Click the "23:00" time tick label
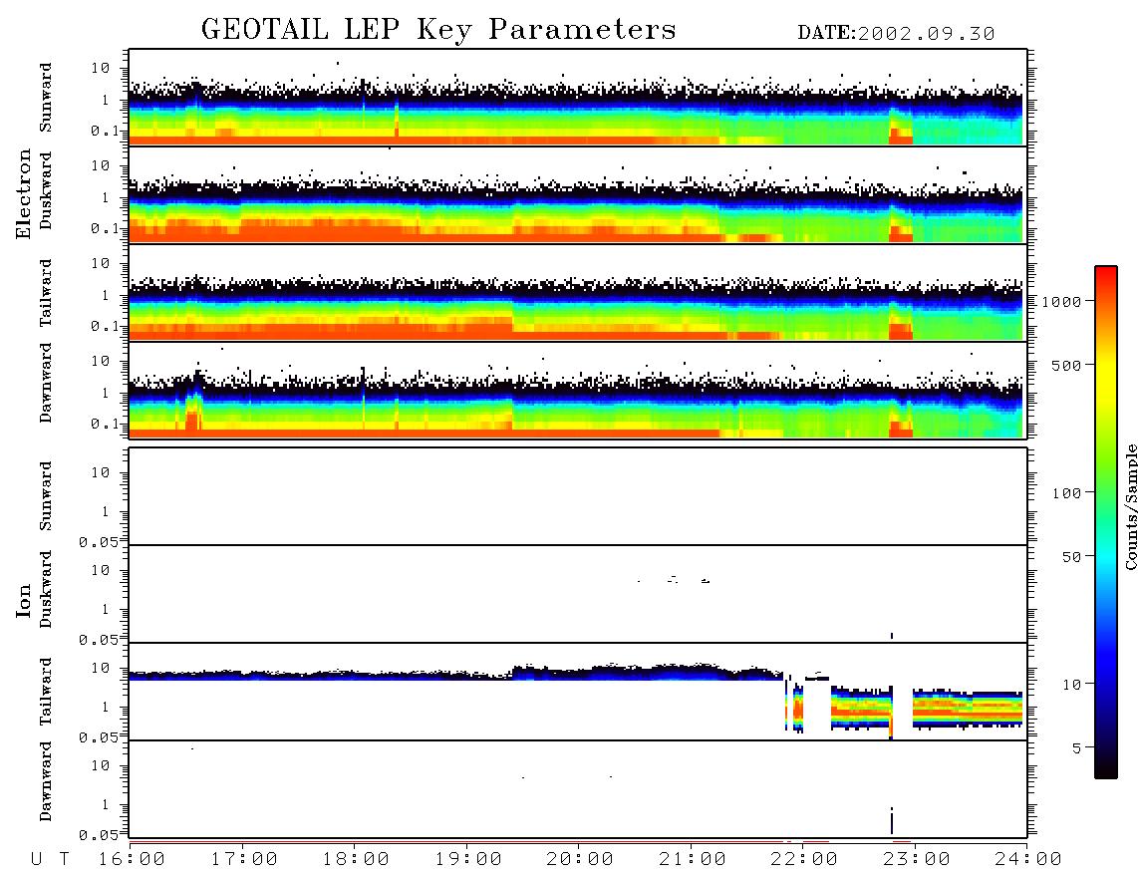Image resolution: width=1138 pixels, height=877 pixels. tap(916, 859)
